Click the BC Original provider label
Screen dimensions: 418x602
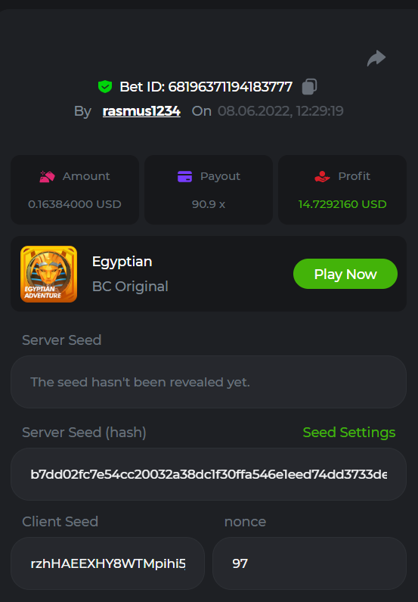[x=130, y=287]
